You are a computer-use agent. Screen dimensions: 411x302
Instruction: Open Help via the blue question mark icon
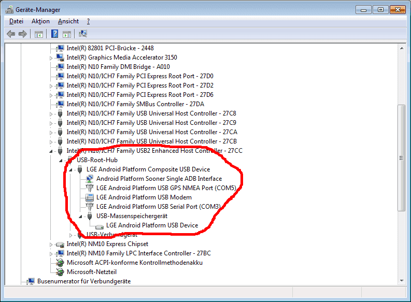point(54,34)
